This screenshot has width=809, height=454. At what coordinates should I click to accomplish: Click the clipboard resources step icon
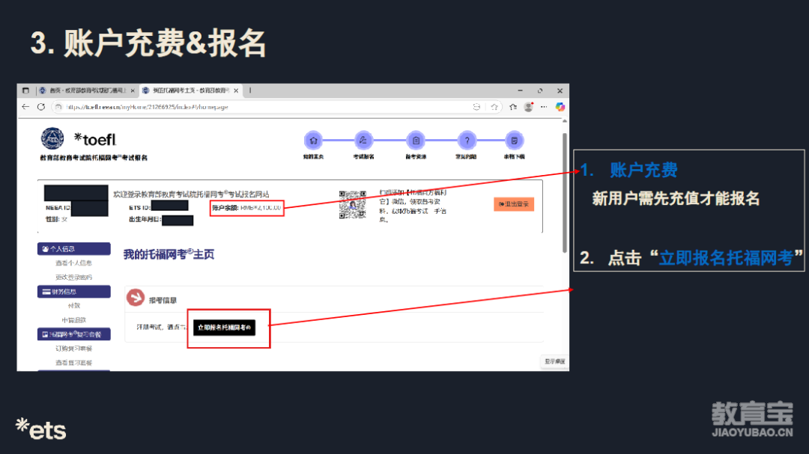[416, 140]
